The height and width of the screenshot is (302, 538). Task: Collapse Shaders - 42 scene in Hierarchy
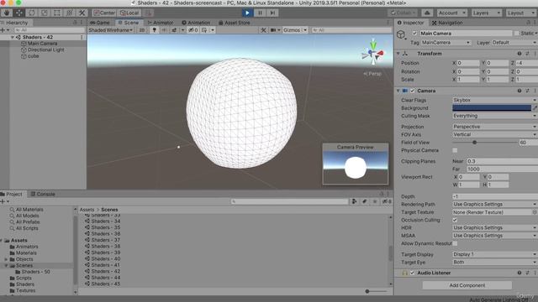tap(13, 37)
